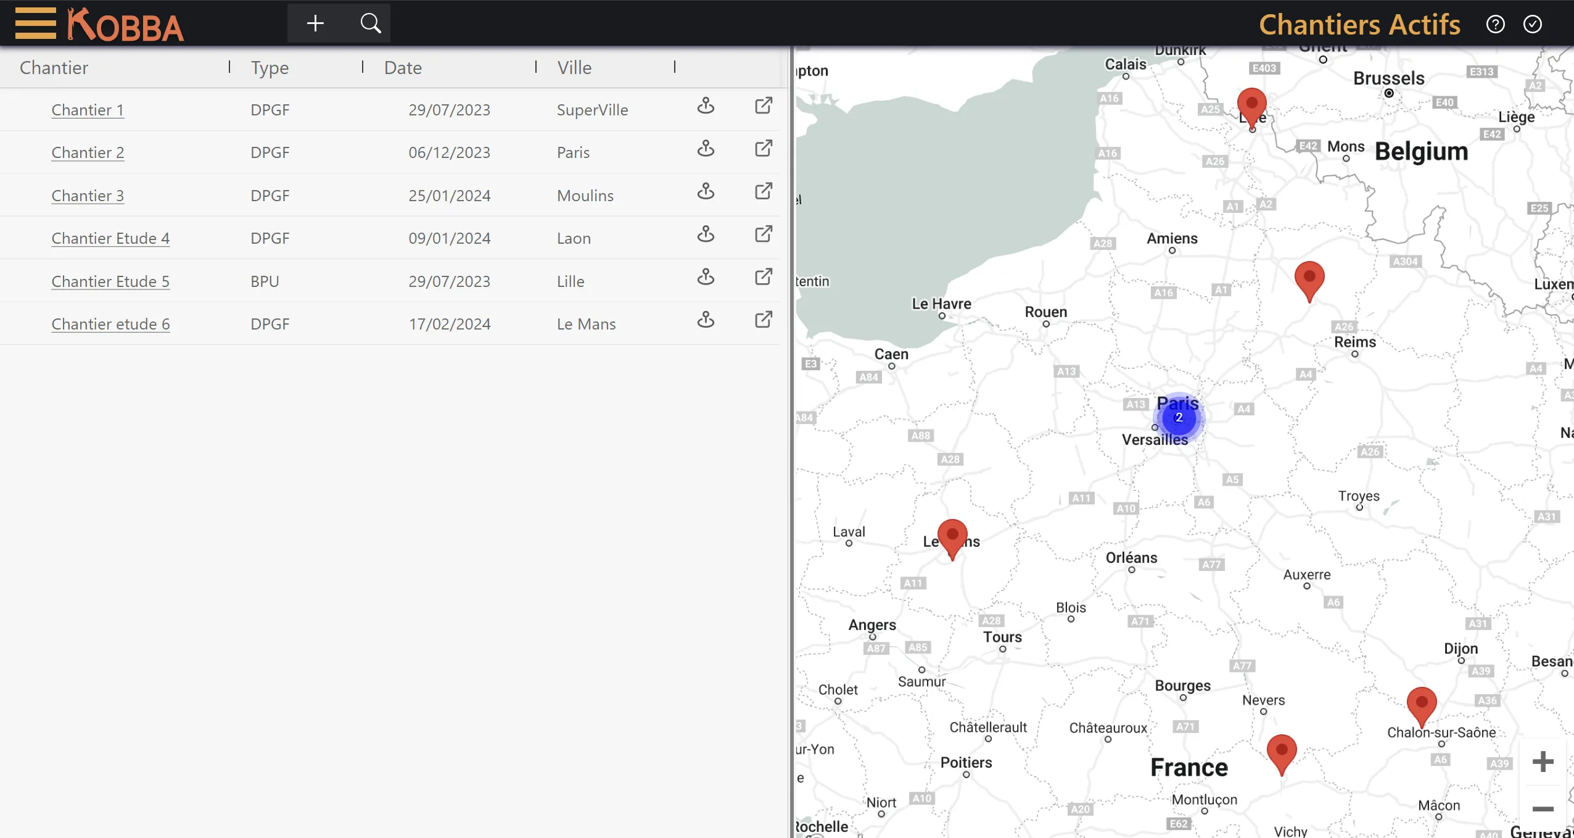1574x838 pixels.
Task: Click the date 06/12/2023
Action: pyautogui.click(x=449, y=152)
